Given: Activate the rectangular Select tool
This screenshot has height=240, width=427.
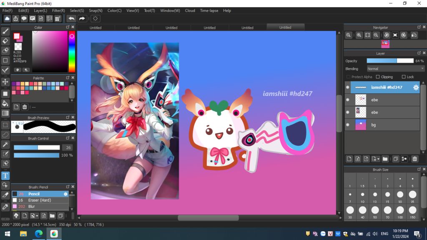Looking at the screenshot, I should [5, 125].
